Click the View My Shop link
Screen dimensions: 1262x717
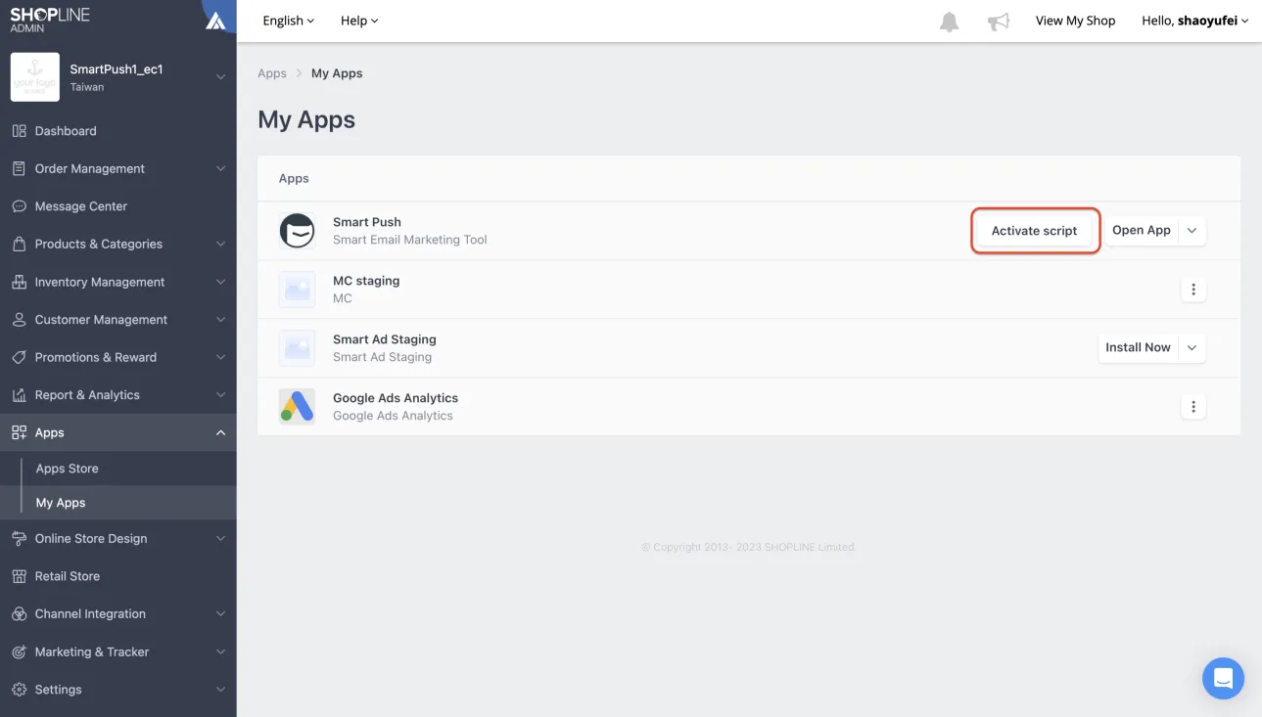point(1075,21)
